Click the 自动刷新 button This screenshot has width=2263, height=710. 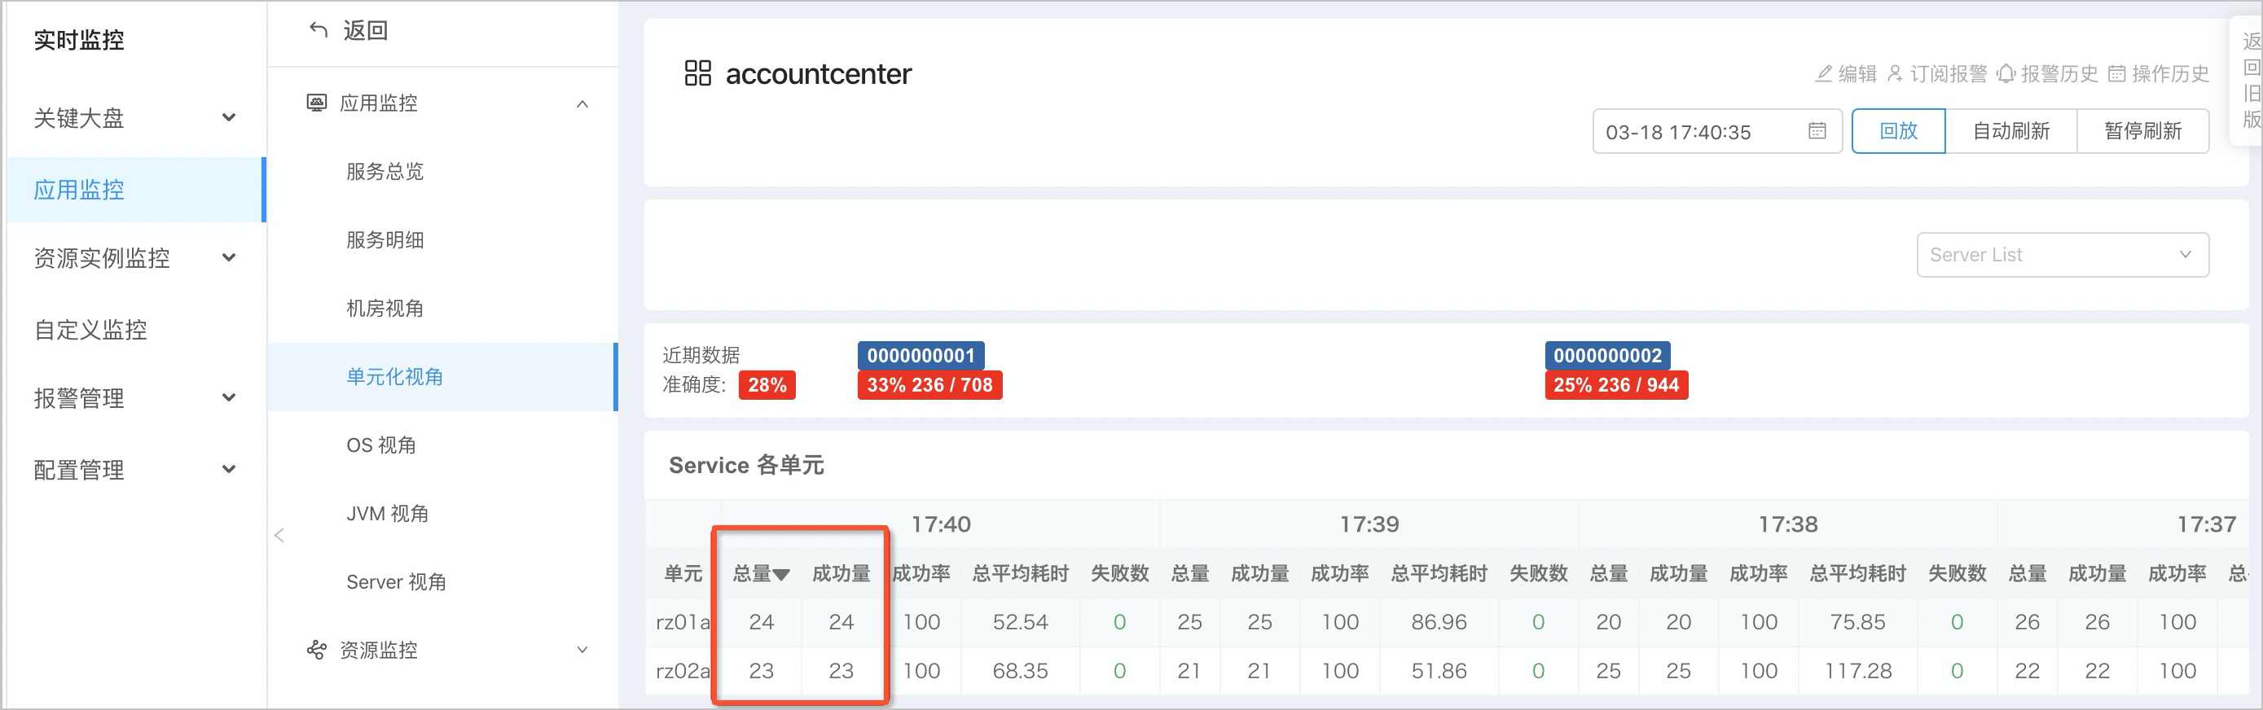(x=2010, y=131)
